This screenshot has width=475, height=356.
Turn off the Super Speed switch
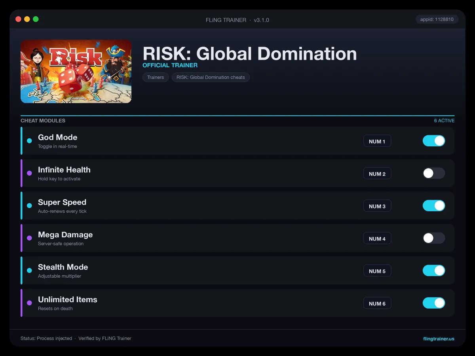(434, 206)
